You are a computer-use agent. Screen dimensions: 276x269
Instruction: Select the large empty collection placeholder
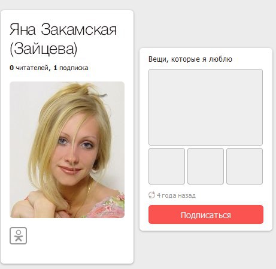coord(205,107)
